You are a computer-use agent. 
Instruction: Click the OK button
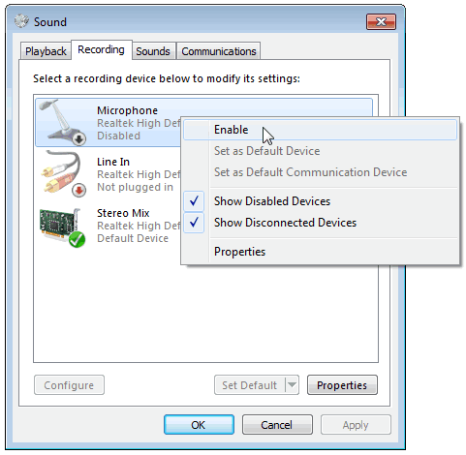coord(199,425)
